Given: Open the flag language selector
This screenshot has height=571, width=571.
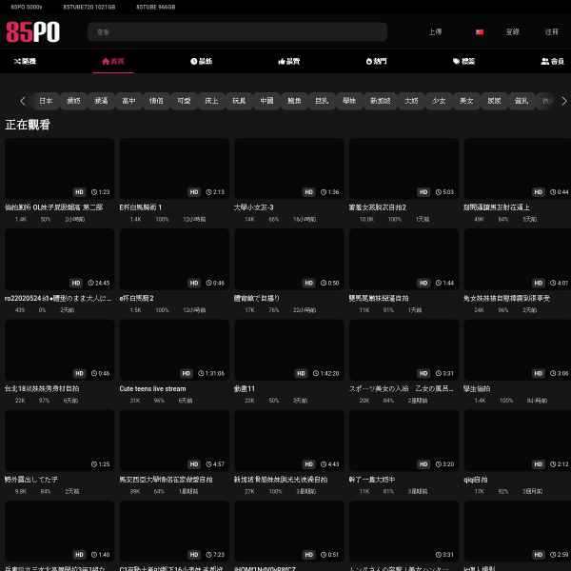Looking at the screenshot, I should point(480,32).
